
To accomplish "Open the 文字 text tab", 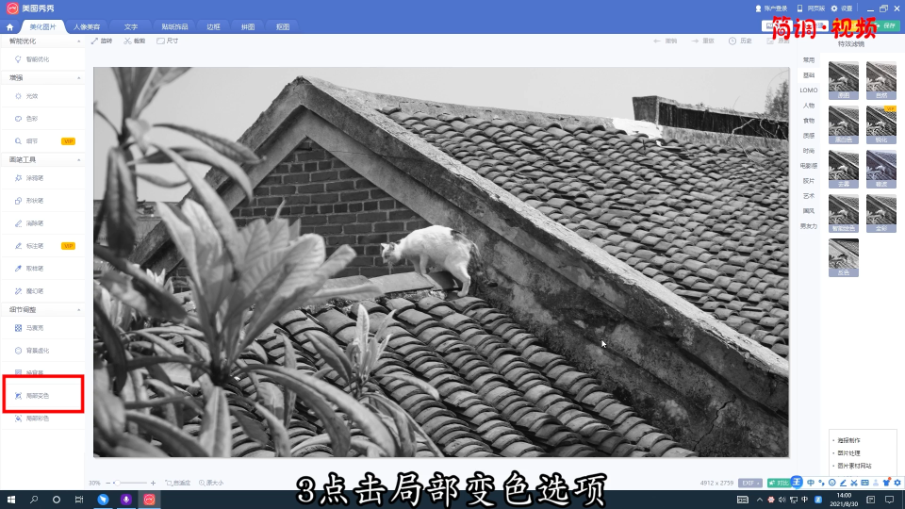I will (131, 27).
